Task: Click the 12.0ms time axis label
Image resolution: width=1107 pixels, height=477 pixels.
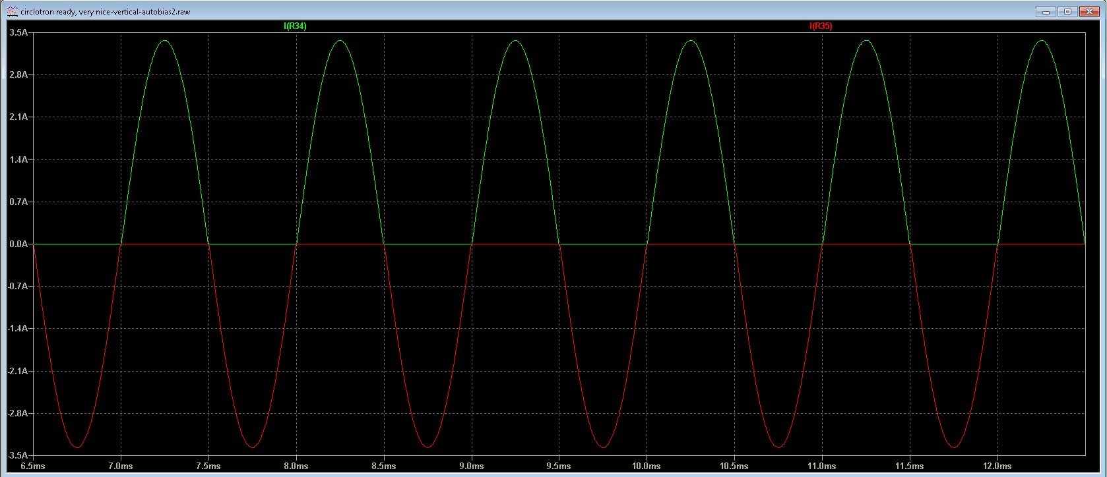Action: (997, 466)
